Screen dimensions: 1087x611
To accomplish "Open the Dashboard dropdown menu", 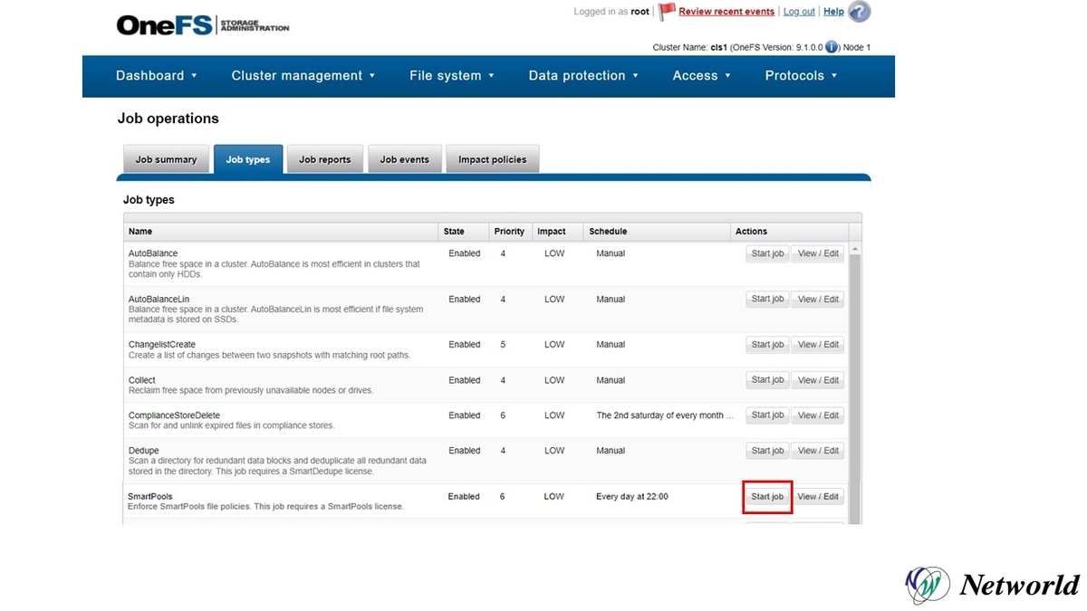I will click(157, 76).
